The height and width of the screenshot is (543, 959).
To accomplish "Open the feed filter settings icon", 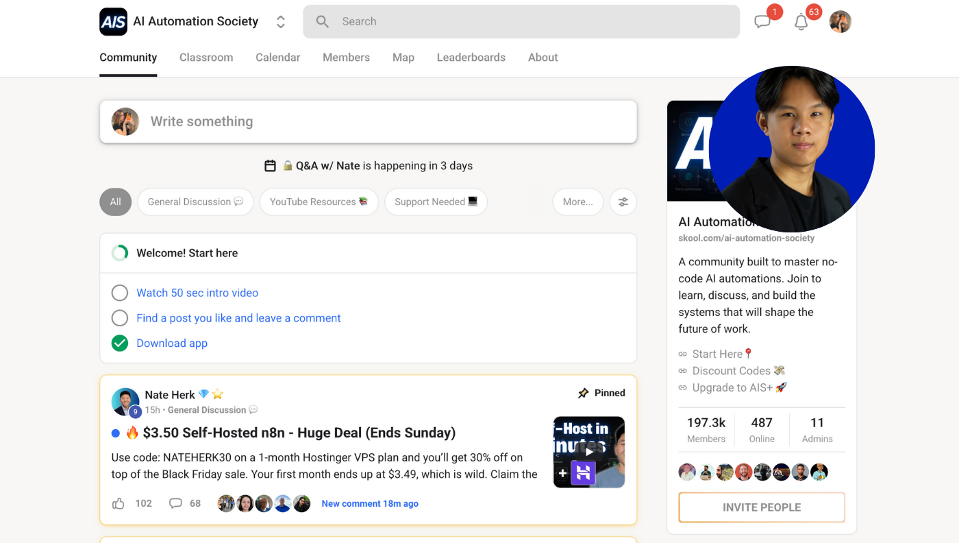I will (x=623, y=202).
